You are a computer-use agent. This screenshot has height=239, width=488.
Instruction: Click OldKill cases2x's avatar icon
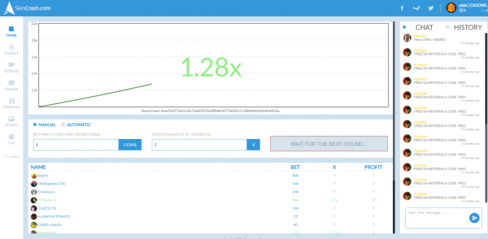pyautogui.click(x=34, y=225)
